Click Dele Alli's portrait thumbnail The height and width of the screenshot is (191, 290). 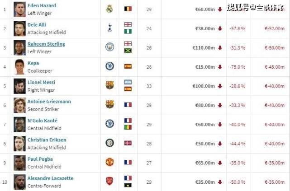click(19, 28)
